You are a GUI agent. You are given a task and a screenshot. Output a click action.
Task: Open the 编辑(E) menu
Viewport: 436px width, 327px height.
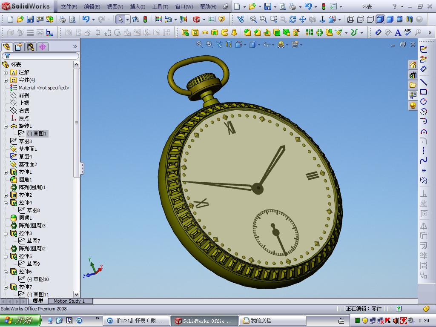click(x=92, y=7)
